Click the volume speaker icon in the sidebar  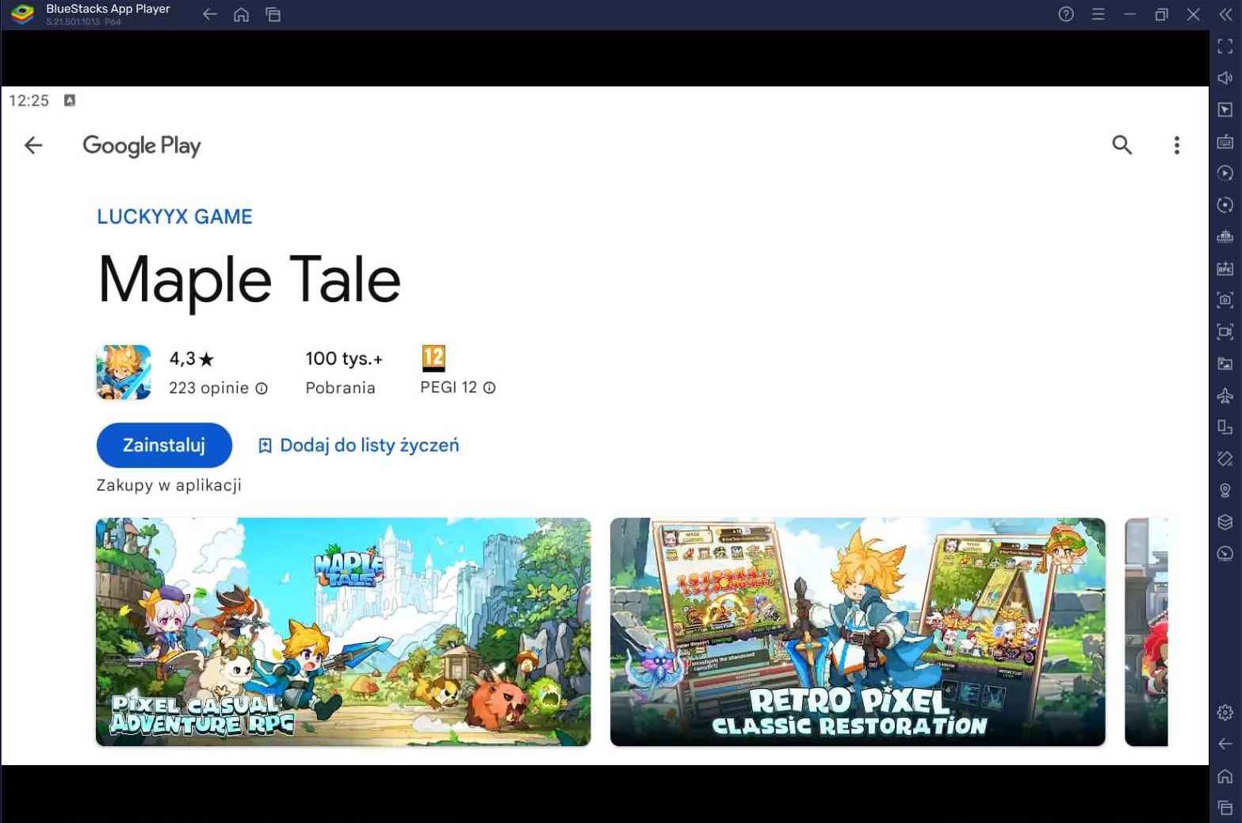pyautogui.click(x=1225, y=78)
